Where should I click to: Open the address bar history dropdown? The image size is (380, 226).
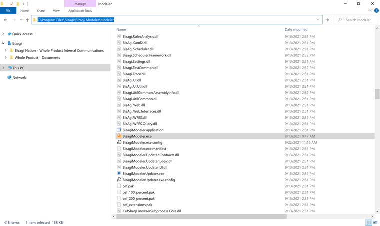coord(318,20)
